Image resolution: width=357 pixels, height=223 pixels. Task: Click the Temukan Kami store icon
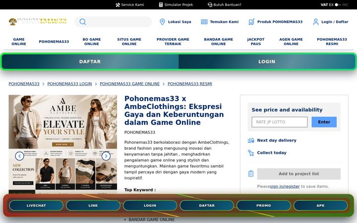204,22
